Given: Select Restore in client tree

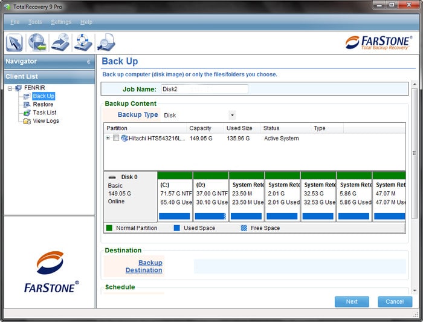Looking at the screenshot, I should coord(43,104).
